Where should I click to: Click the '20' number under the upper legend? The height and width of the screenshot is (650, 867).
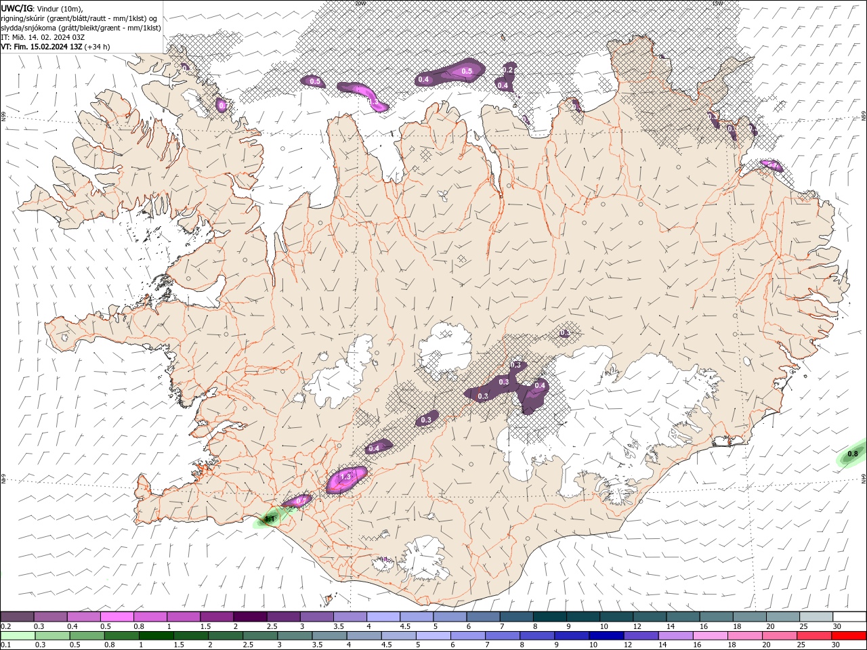770,626
